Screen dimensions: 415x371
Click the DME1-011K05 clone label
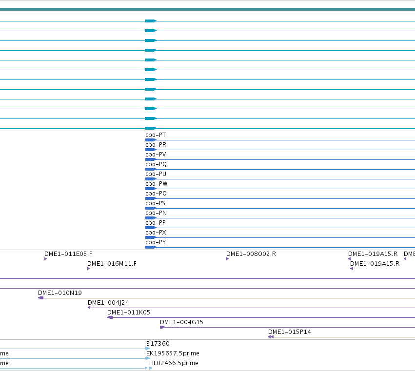click(x=129, y=312)
